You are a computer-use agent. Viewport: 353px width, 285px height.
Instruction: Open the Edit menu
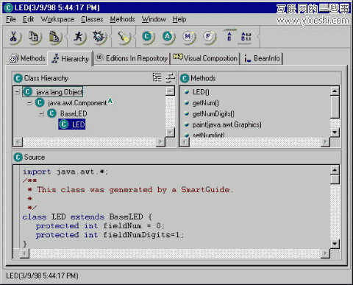tap(28, 19)
